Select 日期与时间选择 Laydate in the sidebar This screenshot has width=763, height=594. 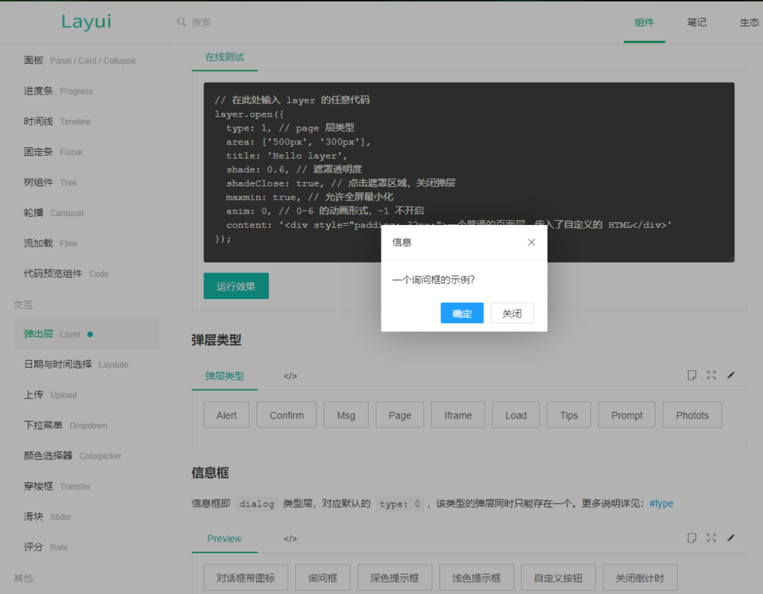click(76, 365)
